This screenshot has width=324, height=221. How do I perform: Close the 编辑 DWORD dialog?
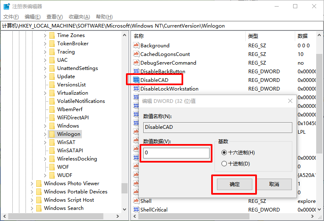[291, 100]
